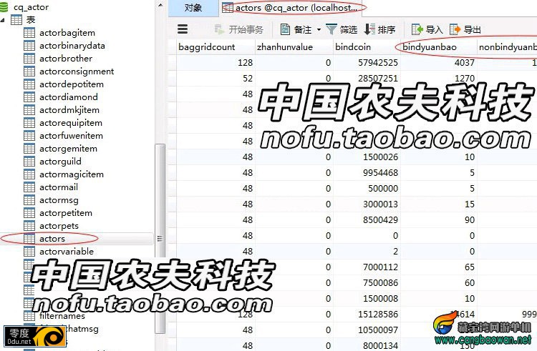Select the actors table
This screenshot has width=537, height=351.
(x=52, y=239)
